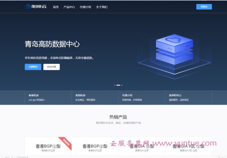Select the active middle carousel indicator
This screenshot has height=158, width=227.
coord(118,85)
